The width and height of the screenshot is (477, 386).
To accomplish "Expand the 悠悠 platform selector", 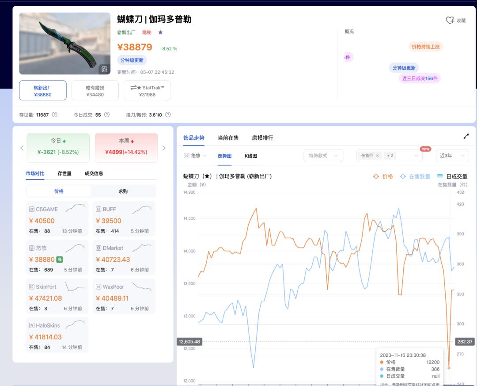I will pyautogui.click(x=195, y=156).
